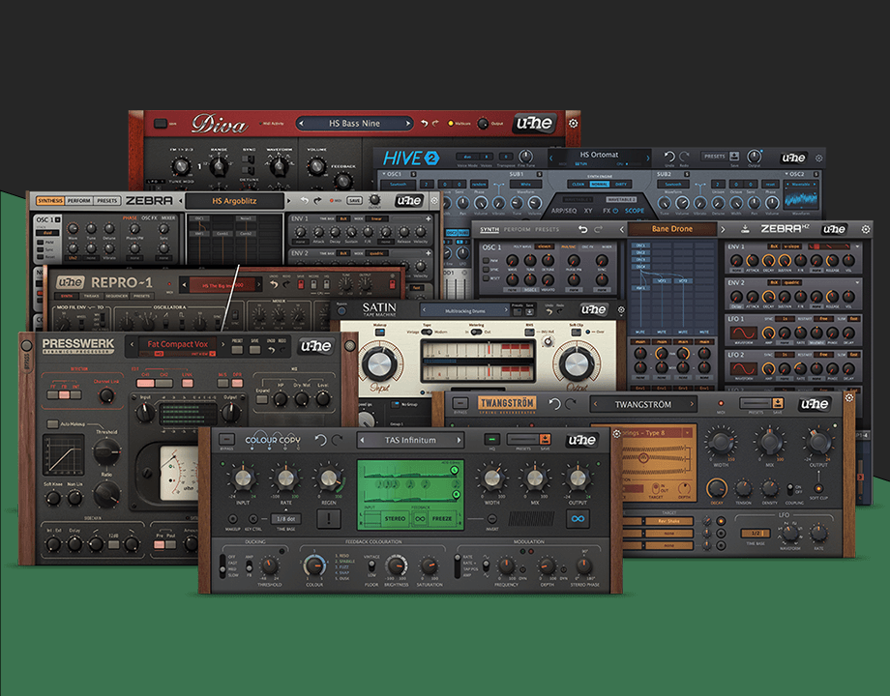This screenshot has width=890, height=696.
Task: Click Presswerk Threshold knob
Action: click(x=106, y=451)
